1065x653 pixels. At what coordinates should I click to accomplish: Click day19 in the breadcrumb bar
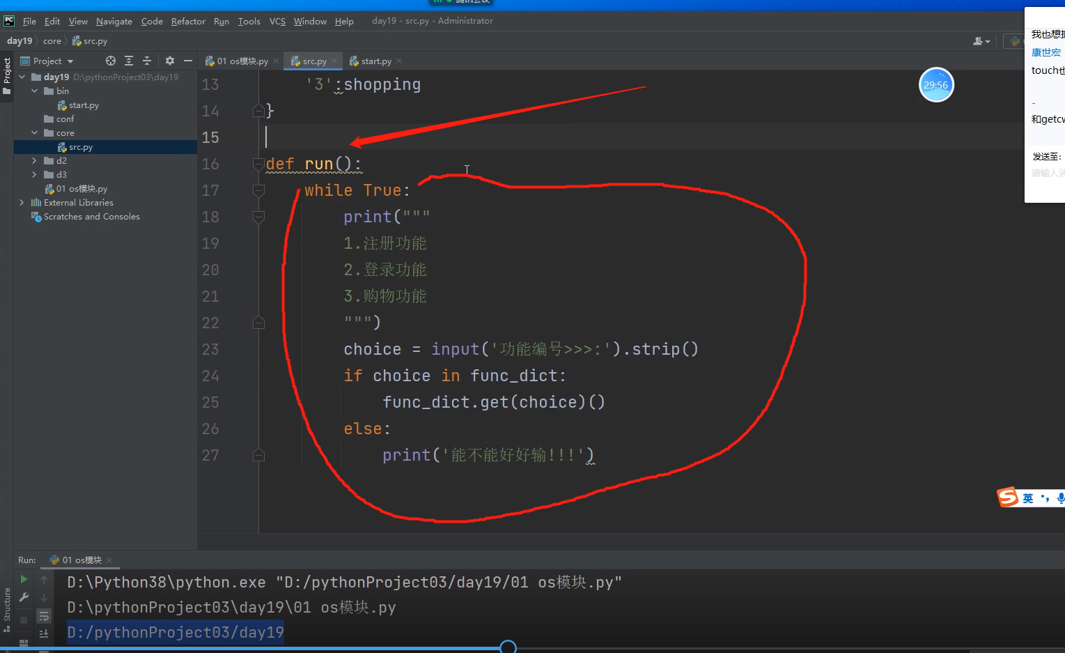click(x=20, y=41)
